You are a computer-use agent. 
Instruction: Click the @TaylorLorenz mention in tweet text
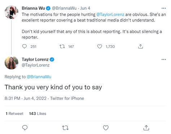(x=110, y=14)
